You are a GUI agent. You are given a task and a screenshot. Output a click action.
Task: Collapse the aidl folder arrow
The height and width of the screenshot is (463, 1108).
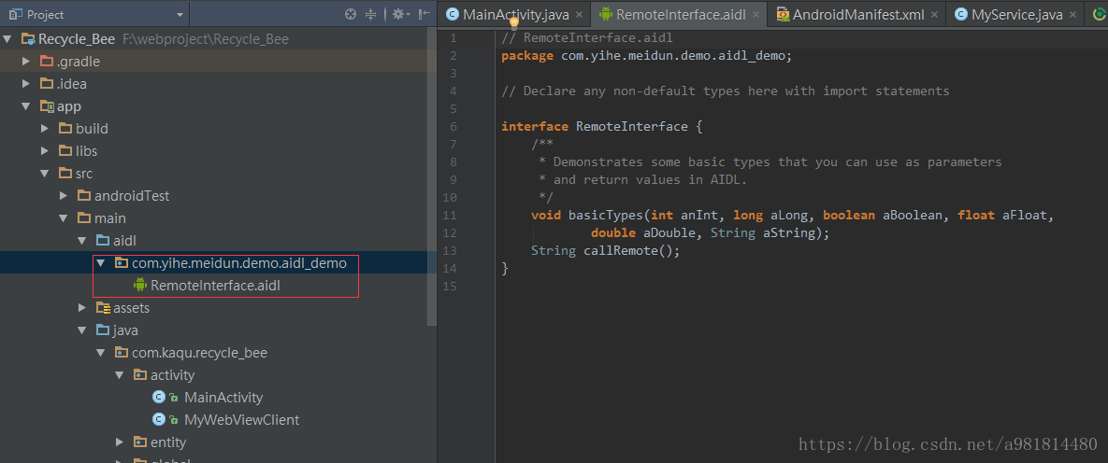pos(82,241)
